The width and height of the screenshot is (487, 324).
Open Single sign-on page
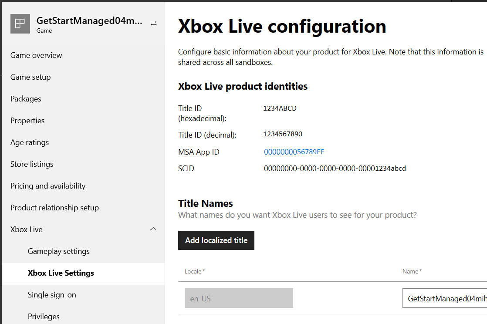pos(52,295)
